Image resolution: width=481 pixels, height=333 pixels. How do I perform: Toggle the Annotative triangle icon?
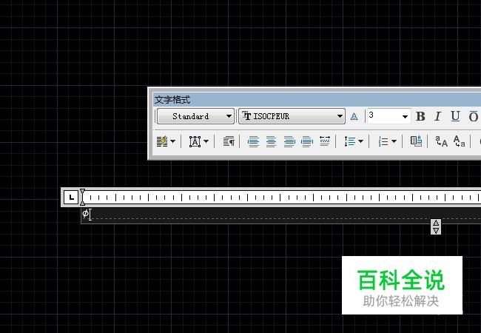(354, 116)
